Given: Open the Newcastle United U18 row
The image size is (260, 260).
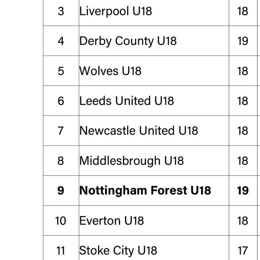Looking at the screenshot, I should pos(139,131).
